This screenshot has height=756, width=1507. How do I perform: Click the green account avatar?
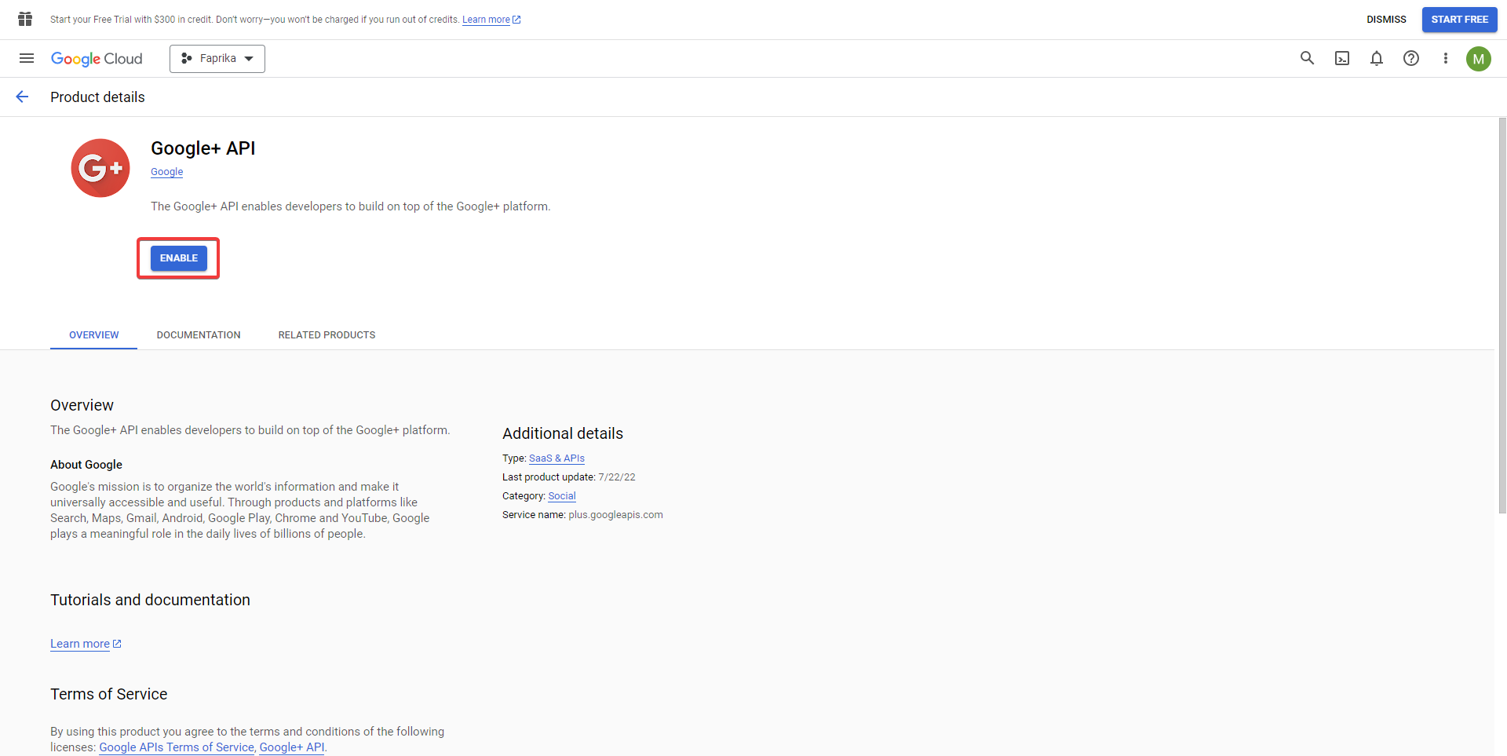1479,59
